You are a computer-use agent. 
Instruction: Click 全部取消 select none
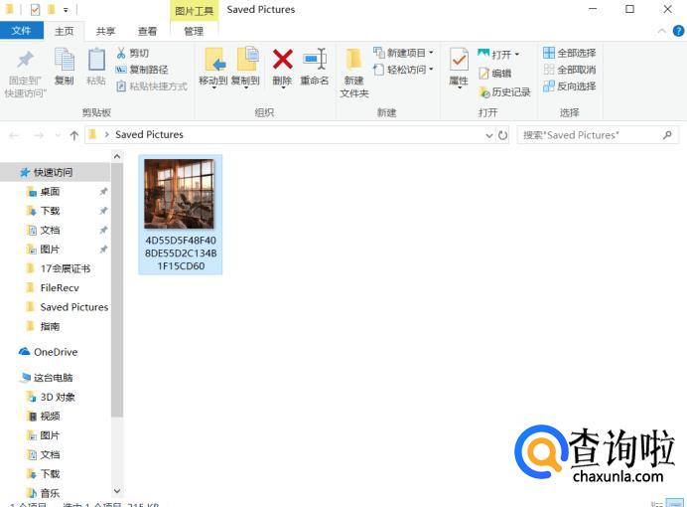569,70
